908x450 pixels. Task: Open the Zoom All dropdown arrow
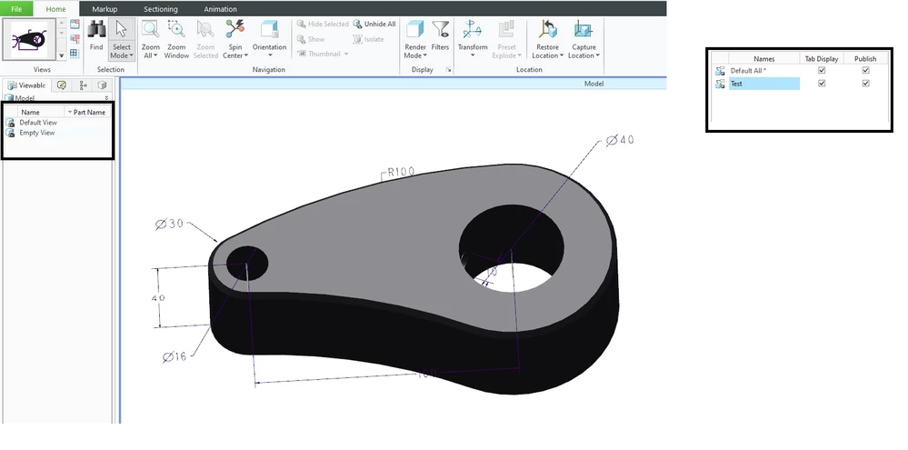tap(155, 55)
